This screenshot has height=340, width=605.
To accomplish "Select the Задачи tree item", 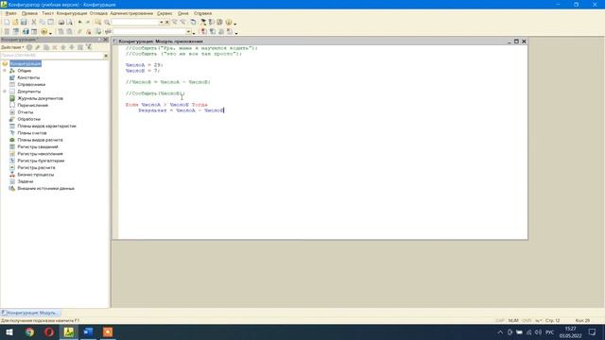I will (x=26, y=181).
